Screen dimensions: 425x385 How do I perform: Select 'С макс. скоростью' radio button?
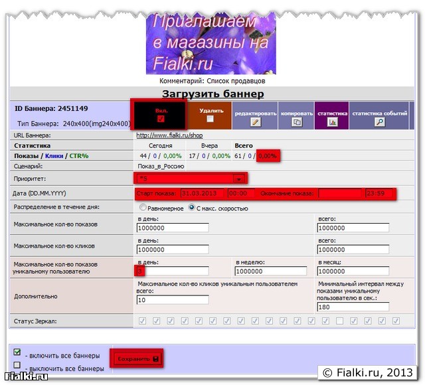click(x=192, y=208)
